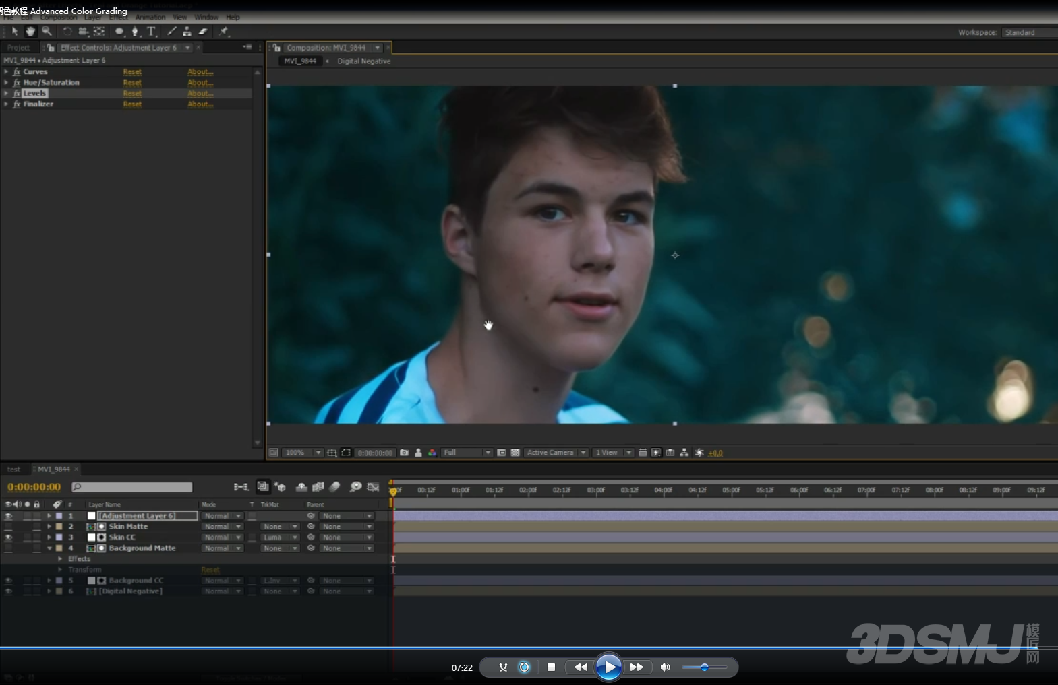The height and width of the screenshot is (685, 1058).
Task: Select the Puppet Pin tool
Action: 223,32
